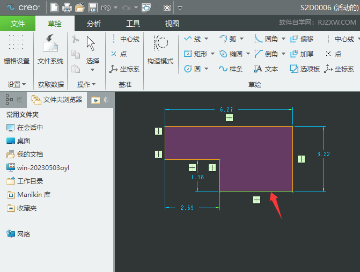Open the quick access toolbar customize arrow

pos(180,8)
